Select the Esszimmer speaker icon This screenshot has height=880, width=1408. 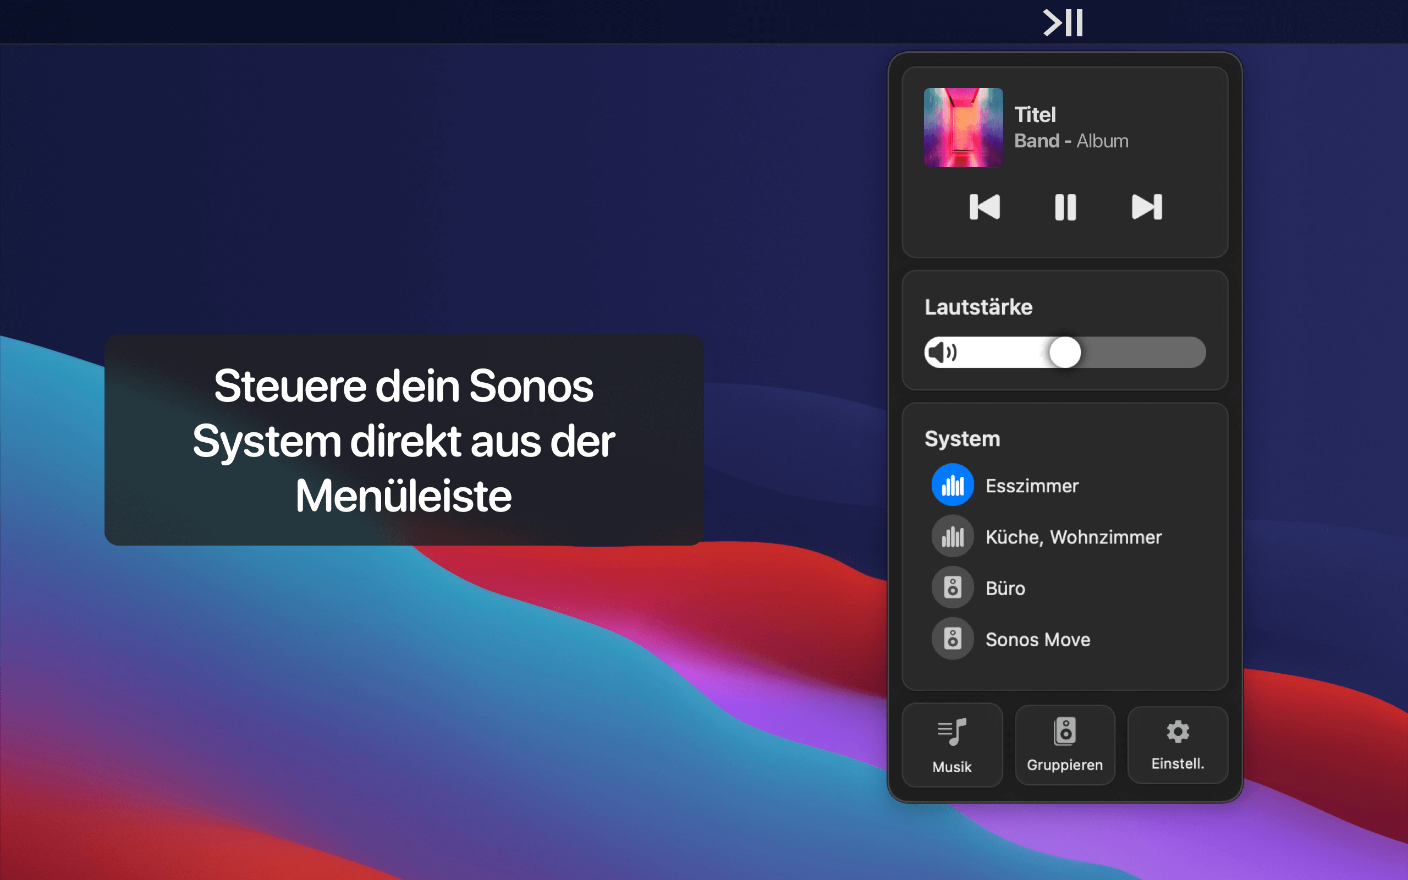[953, 485]
